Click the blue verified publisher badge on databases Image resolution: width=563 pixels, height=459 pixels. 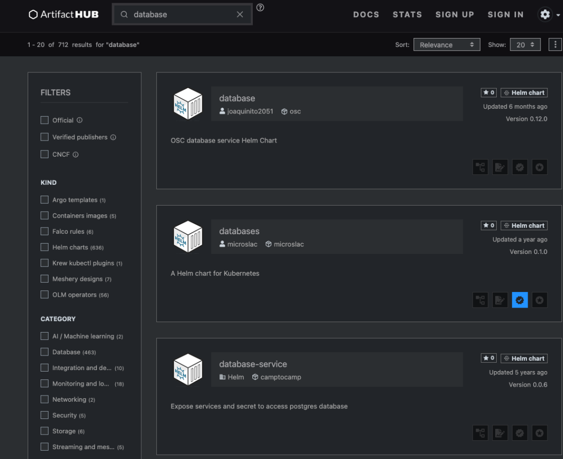(520, 300)
